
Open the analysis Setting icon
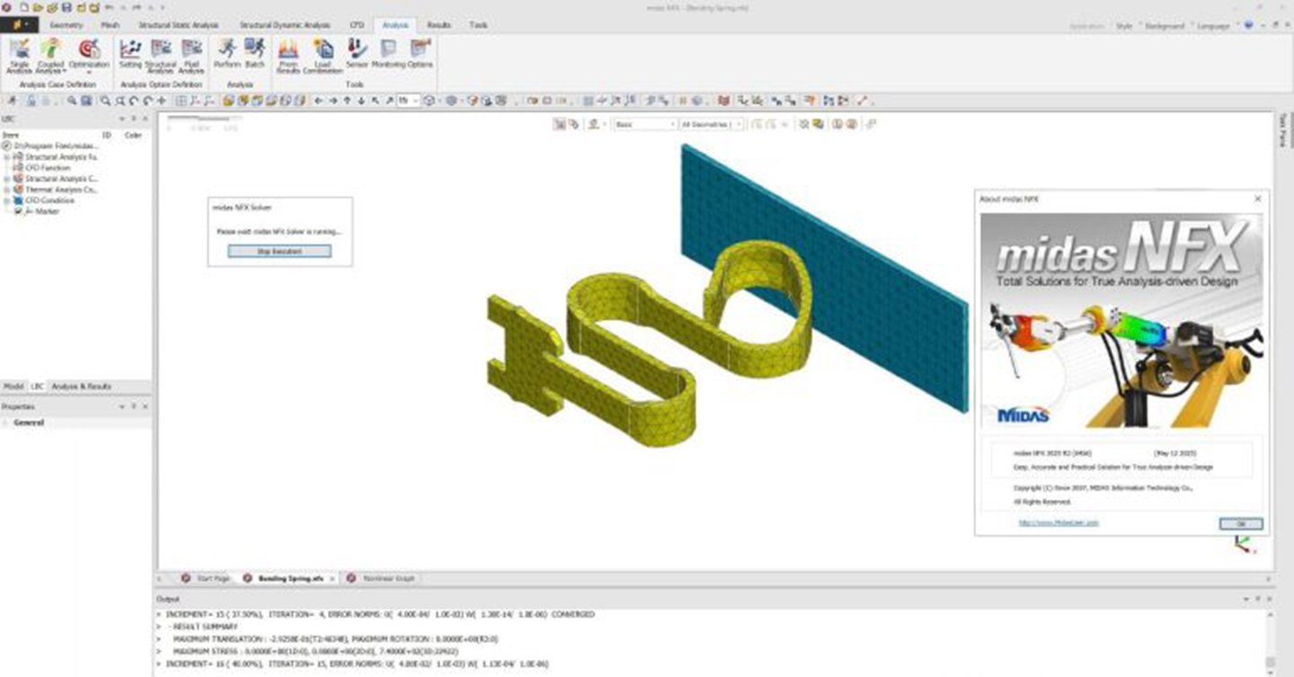pyautogui.click(x=130, y=56)
